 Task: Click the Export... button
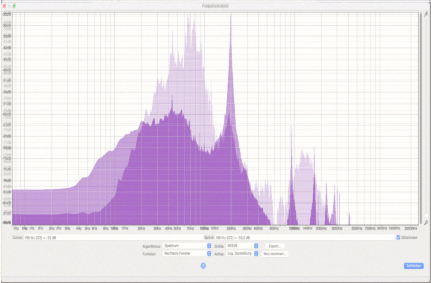click(x=275, y=246)
